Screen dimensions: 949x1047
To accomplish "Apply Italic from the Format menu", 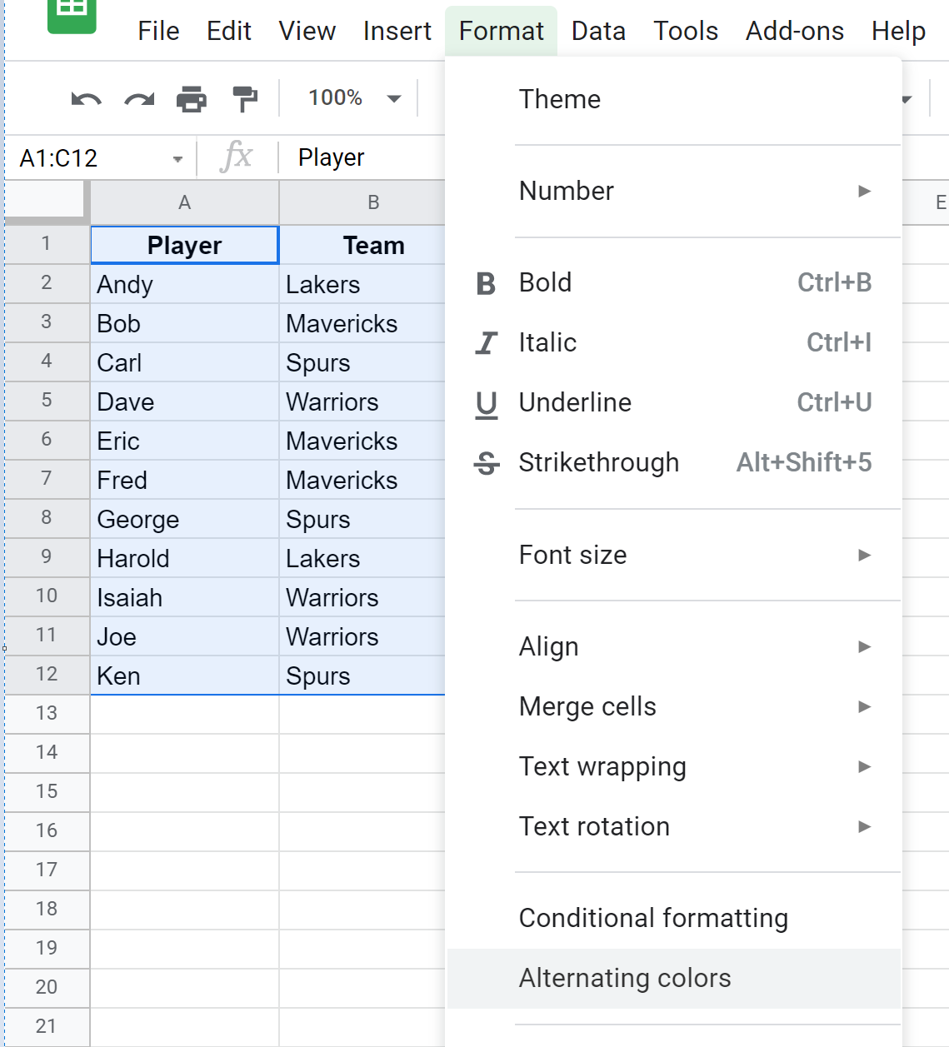I will point(547,343).
